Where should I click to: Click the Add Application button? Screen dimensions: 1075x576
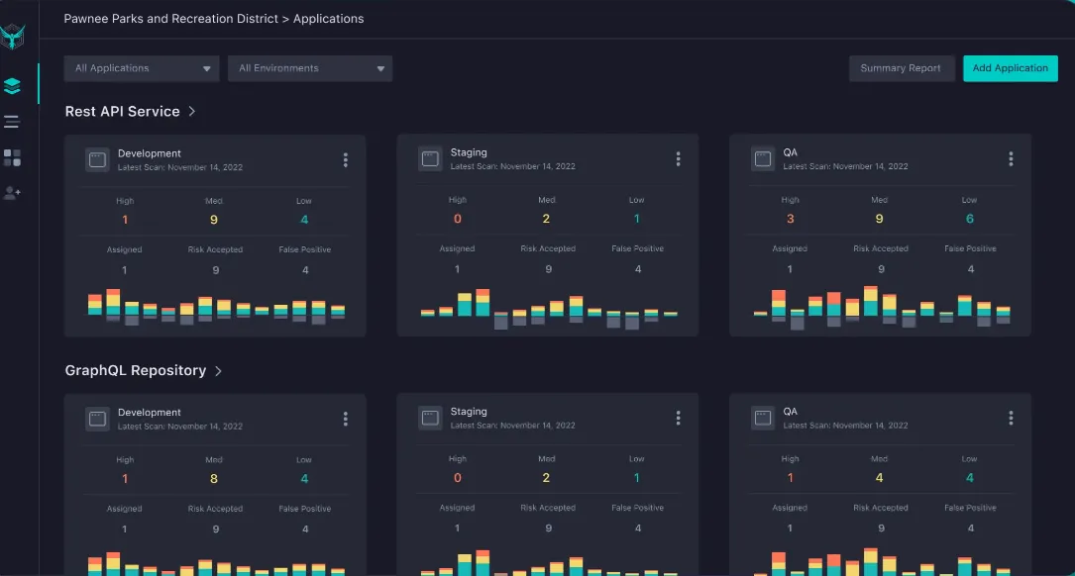(x=1010, y=68)
